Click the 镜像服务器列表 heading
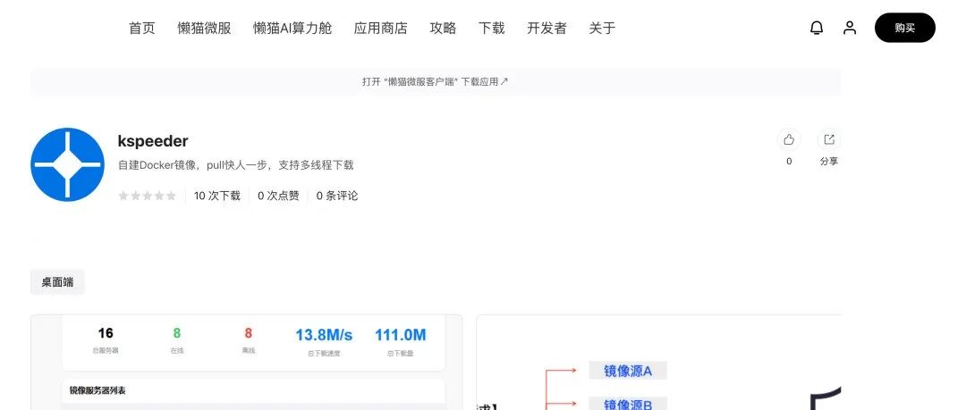The width and height of the screenshot is (966, 410). click(x=97, y=390)
